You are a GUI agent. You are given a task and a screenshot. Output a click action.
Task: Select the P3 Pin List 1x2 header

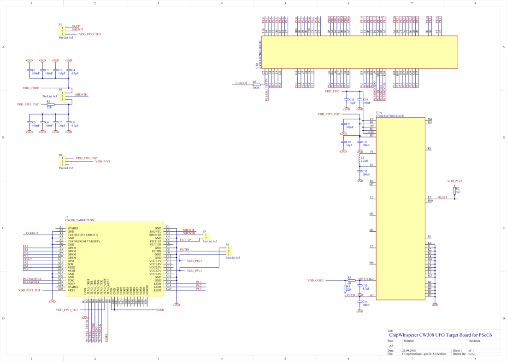tap(206, 236)
